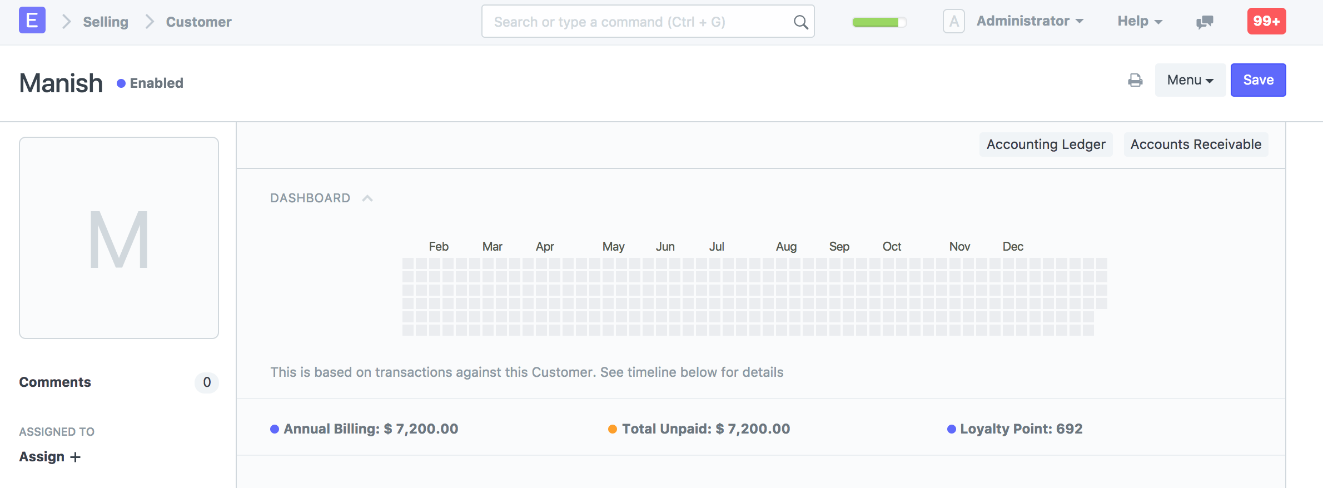The width and height of the screenshot is (1323, 488).
Task: Save the customer record
Action: [x=1258, y=80]
